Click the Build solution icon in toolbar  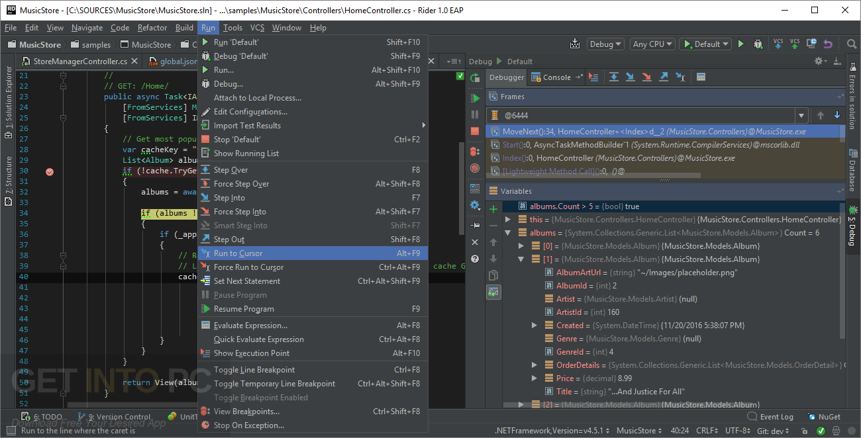[x=574, y=44]
